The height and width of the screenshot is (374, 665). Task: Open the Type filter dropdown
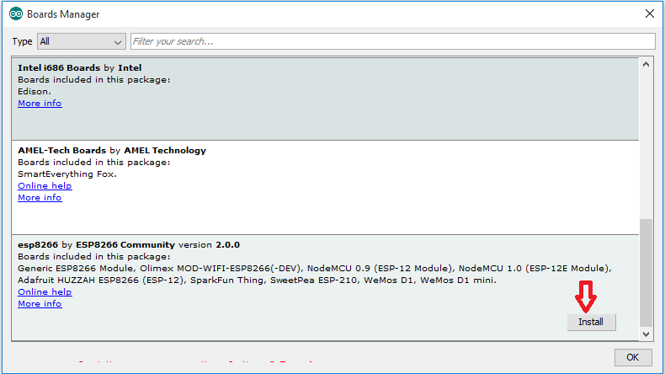click(x=82, y=41)
